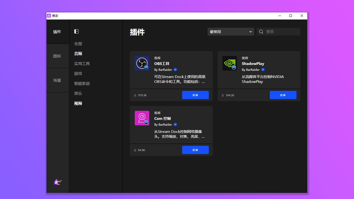This screenshot has height=199, width=354.
Task: Click the search magnifier icon
Action: tap(261, 32)
